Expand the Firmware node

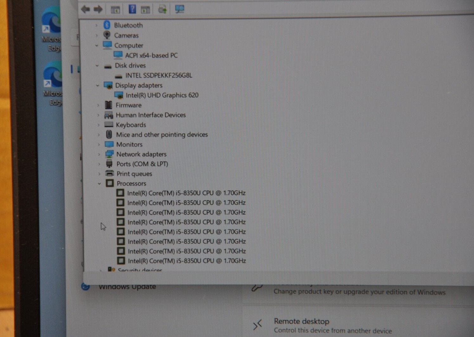click(x=98, y=105)
